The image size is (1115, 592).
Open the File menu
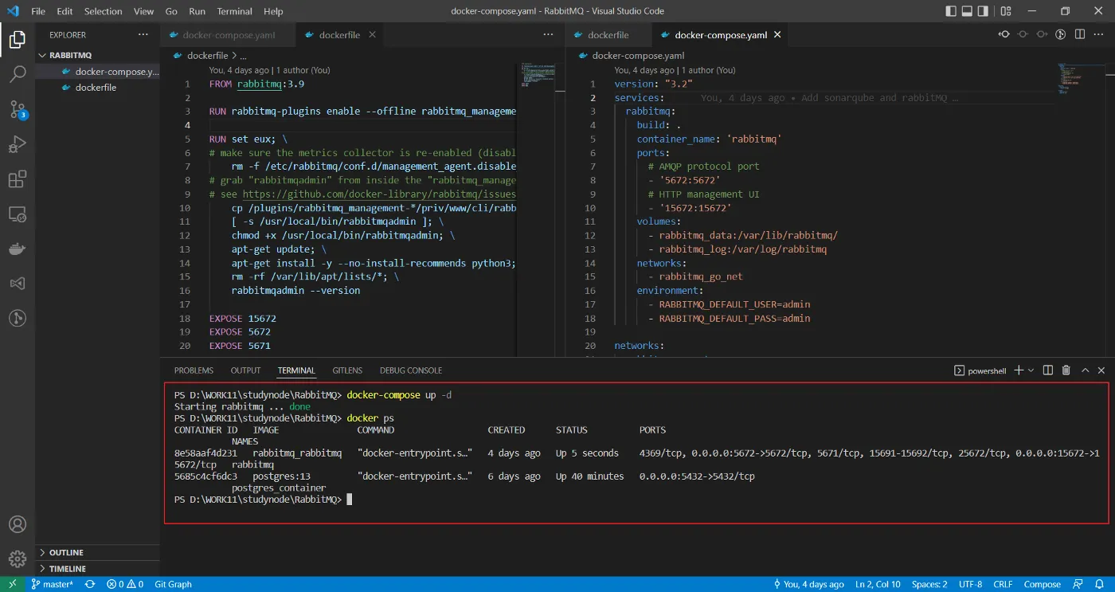pos(38,11)
